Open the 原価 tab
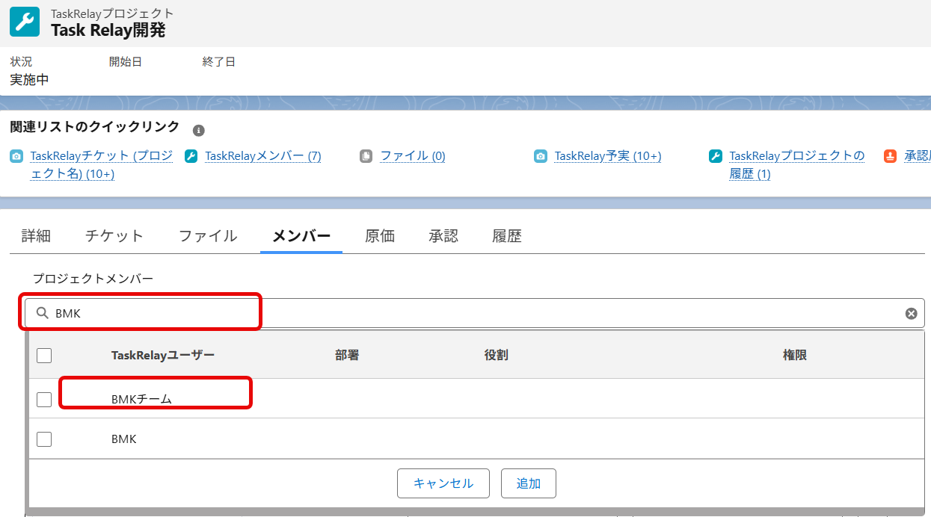The height and width of the screenshot is (517, 931). pos(380,236)
